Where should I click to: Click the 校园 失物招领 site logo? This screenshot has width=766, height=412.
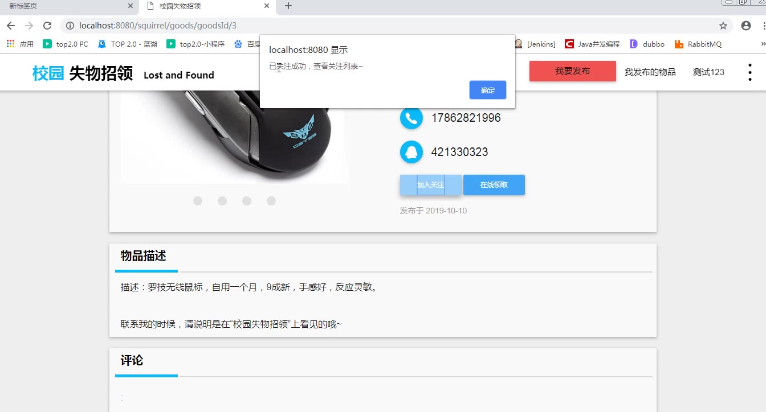83,73
